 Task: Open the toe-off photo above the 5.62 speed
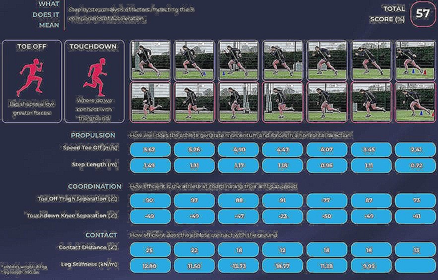pos(150,60)
